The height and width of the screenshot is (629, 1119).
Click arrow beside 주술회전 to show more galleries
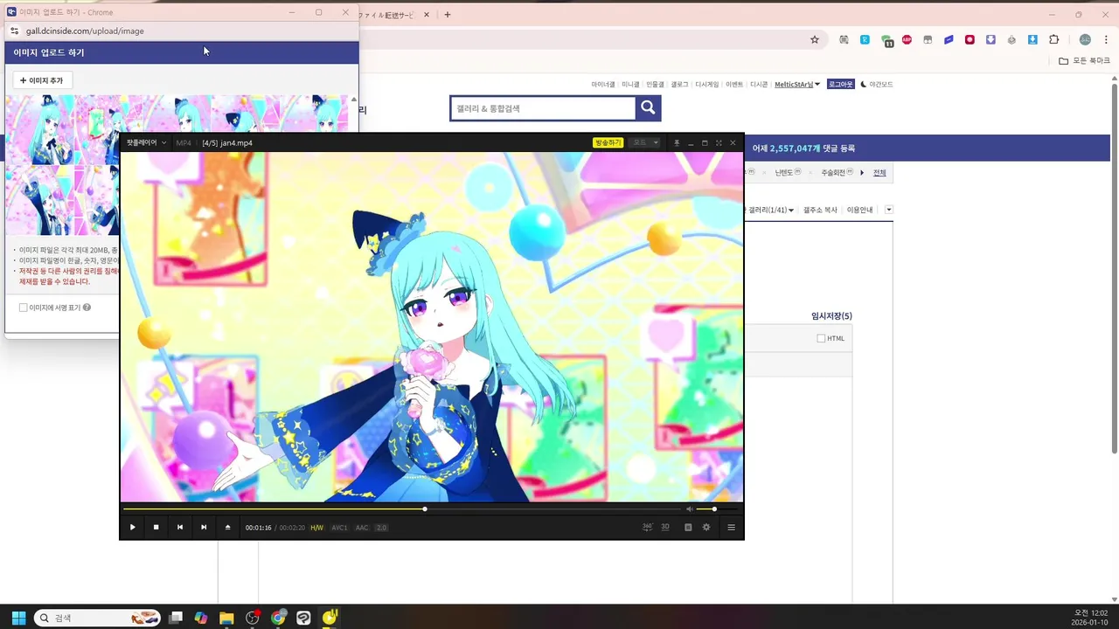(x=862, y=172)
